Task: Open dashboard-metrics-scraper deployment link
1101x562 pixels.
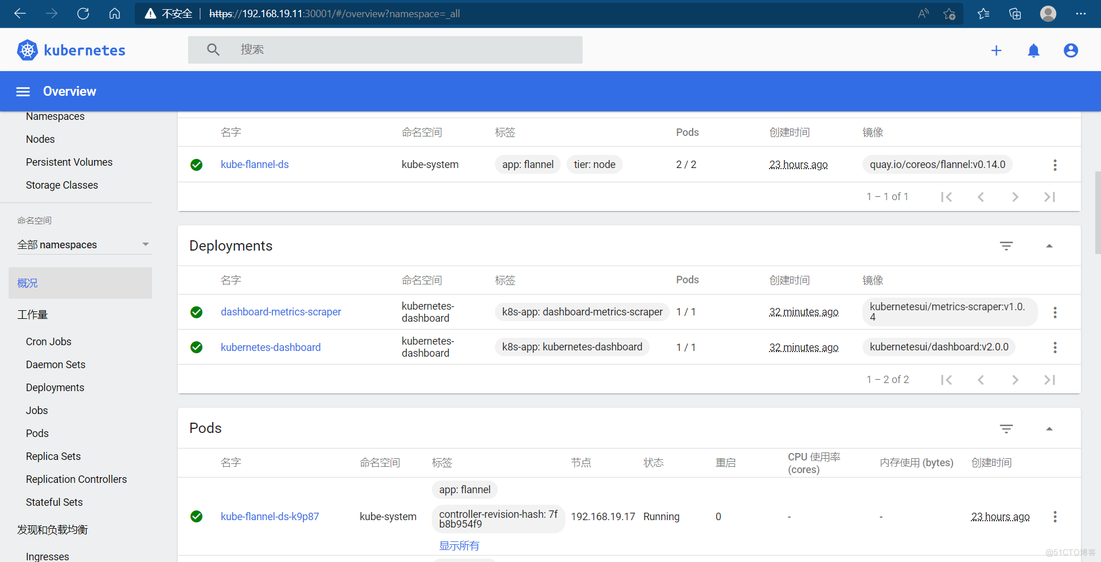Action: pos(281,312)
